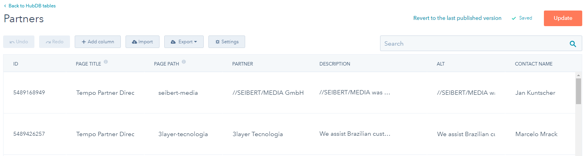Screen dimensions: 583x156
Task: Select the 3layer Tecnologia partner cell
Action: pos(257,134)
